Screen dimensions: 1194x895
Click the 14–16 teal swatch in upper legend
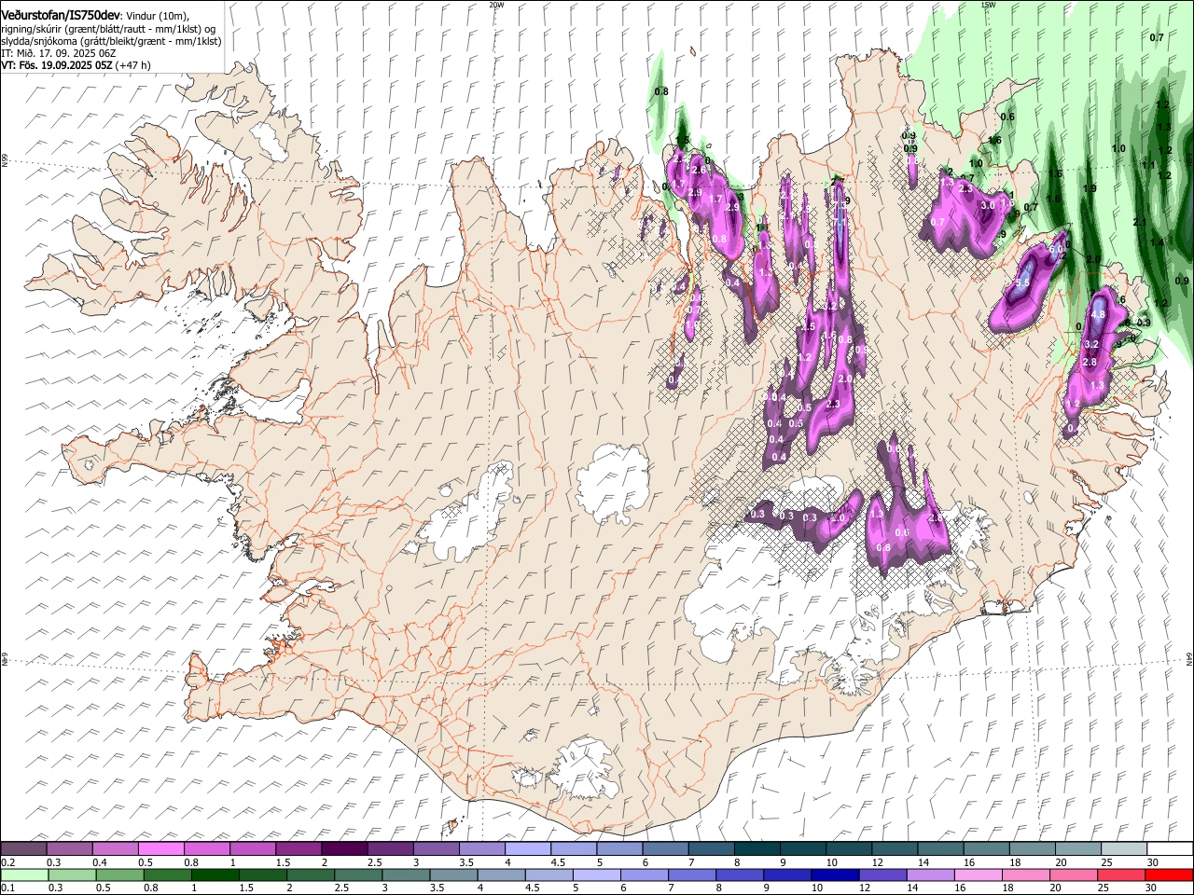tap(940, 849)
